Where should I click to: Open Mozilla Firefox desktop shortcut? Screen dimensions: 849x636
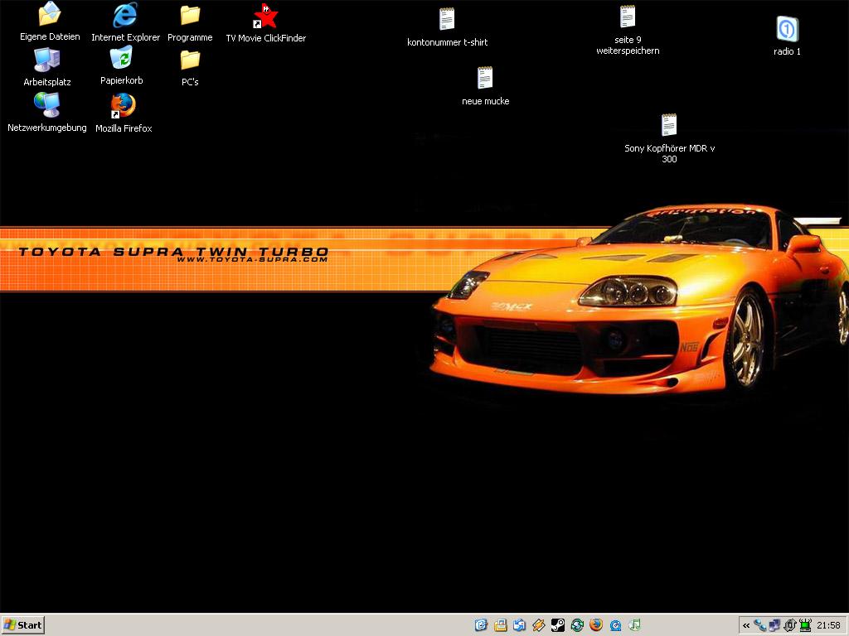(123, 106)
